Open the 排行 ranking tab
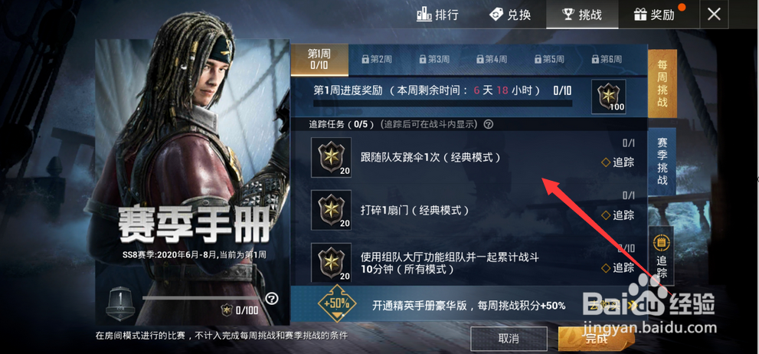This screenshot has height=354, width=759. click(437, 15)
